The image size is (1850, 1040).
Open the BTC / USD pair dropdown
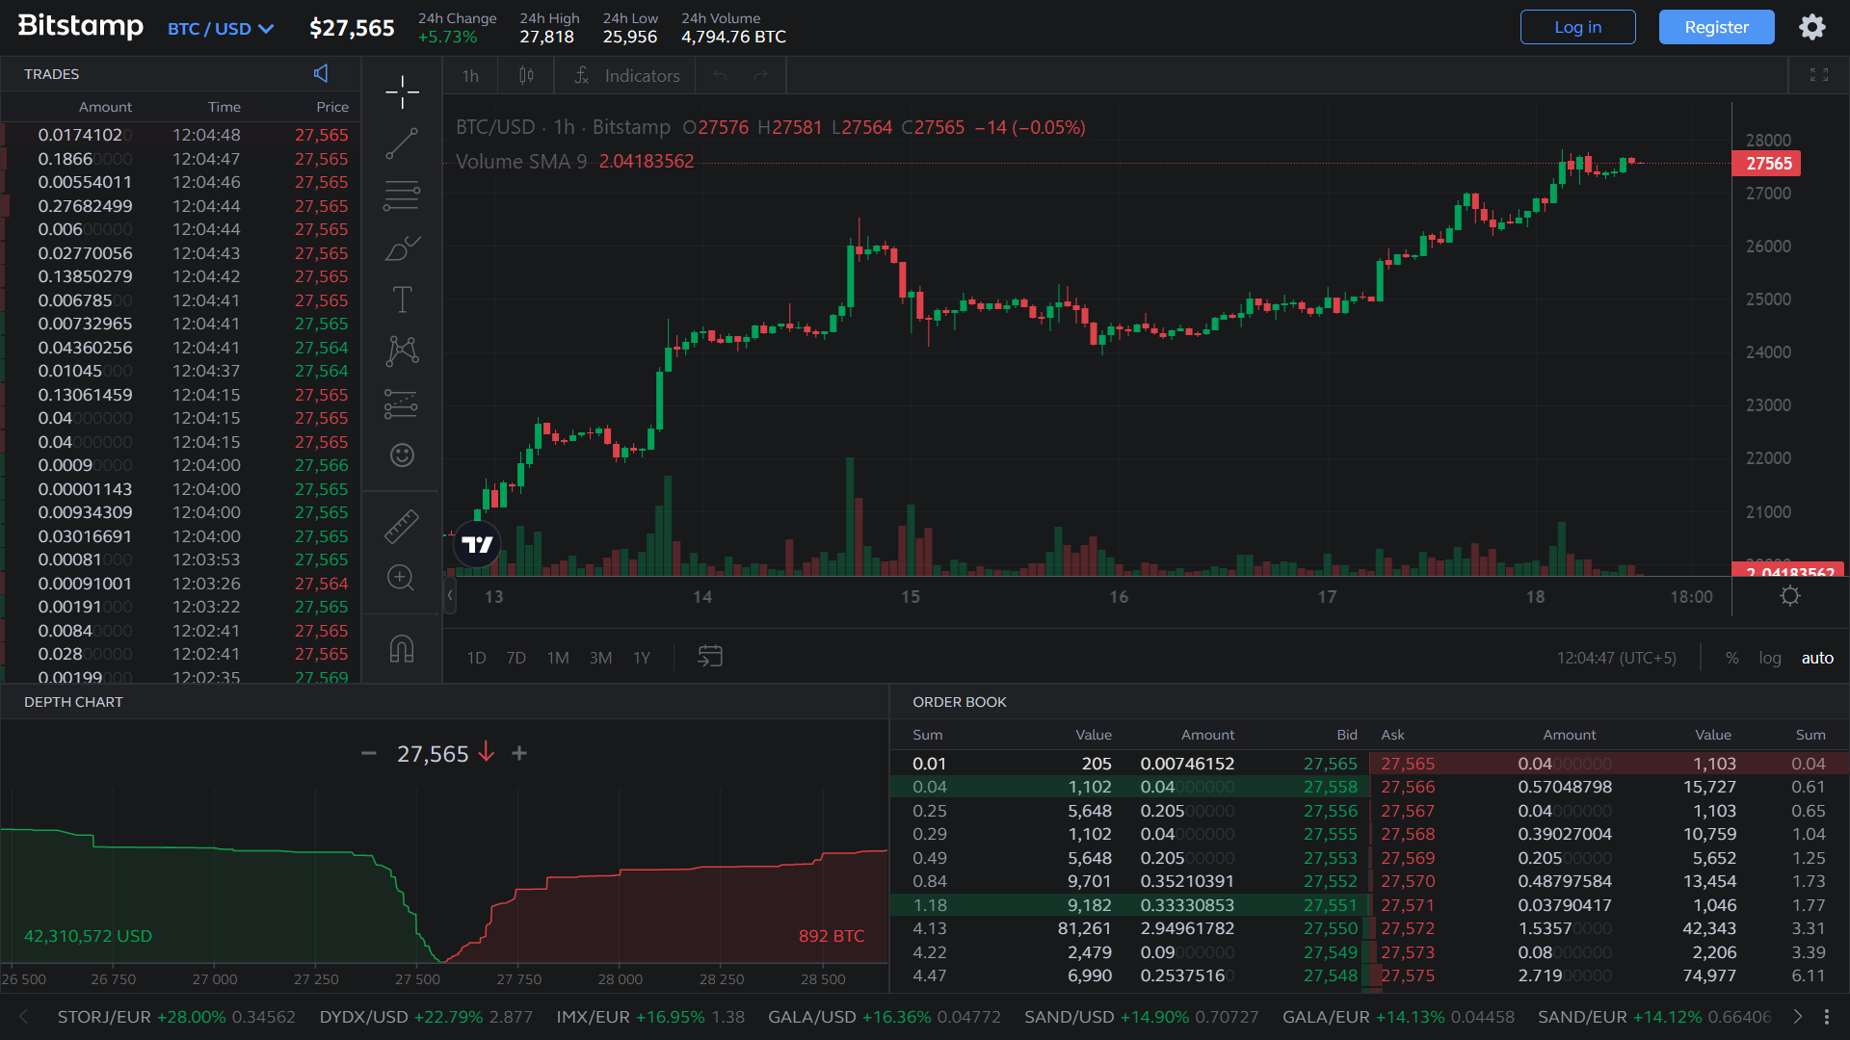click(221, 29)
